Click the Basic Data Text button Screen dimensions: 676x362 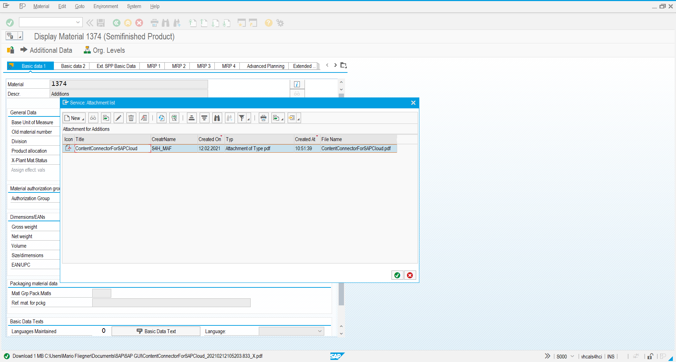click(x=156, y=331)
